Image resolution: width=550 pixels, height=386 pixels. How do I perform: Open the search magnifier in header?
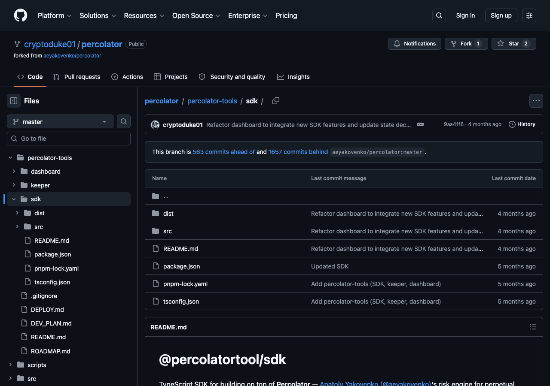[x=439, y=15]
